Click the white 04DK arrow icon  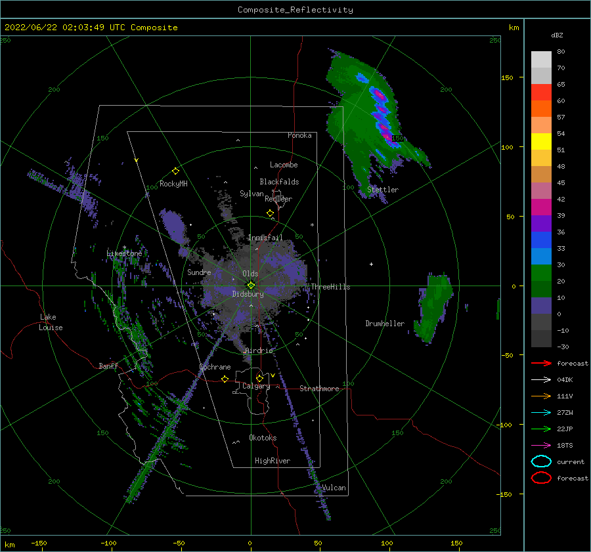tap(541, 380)
